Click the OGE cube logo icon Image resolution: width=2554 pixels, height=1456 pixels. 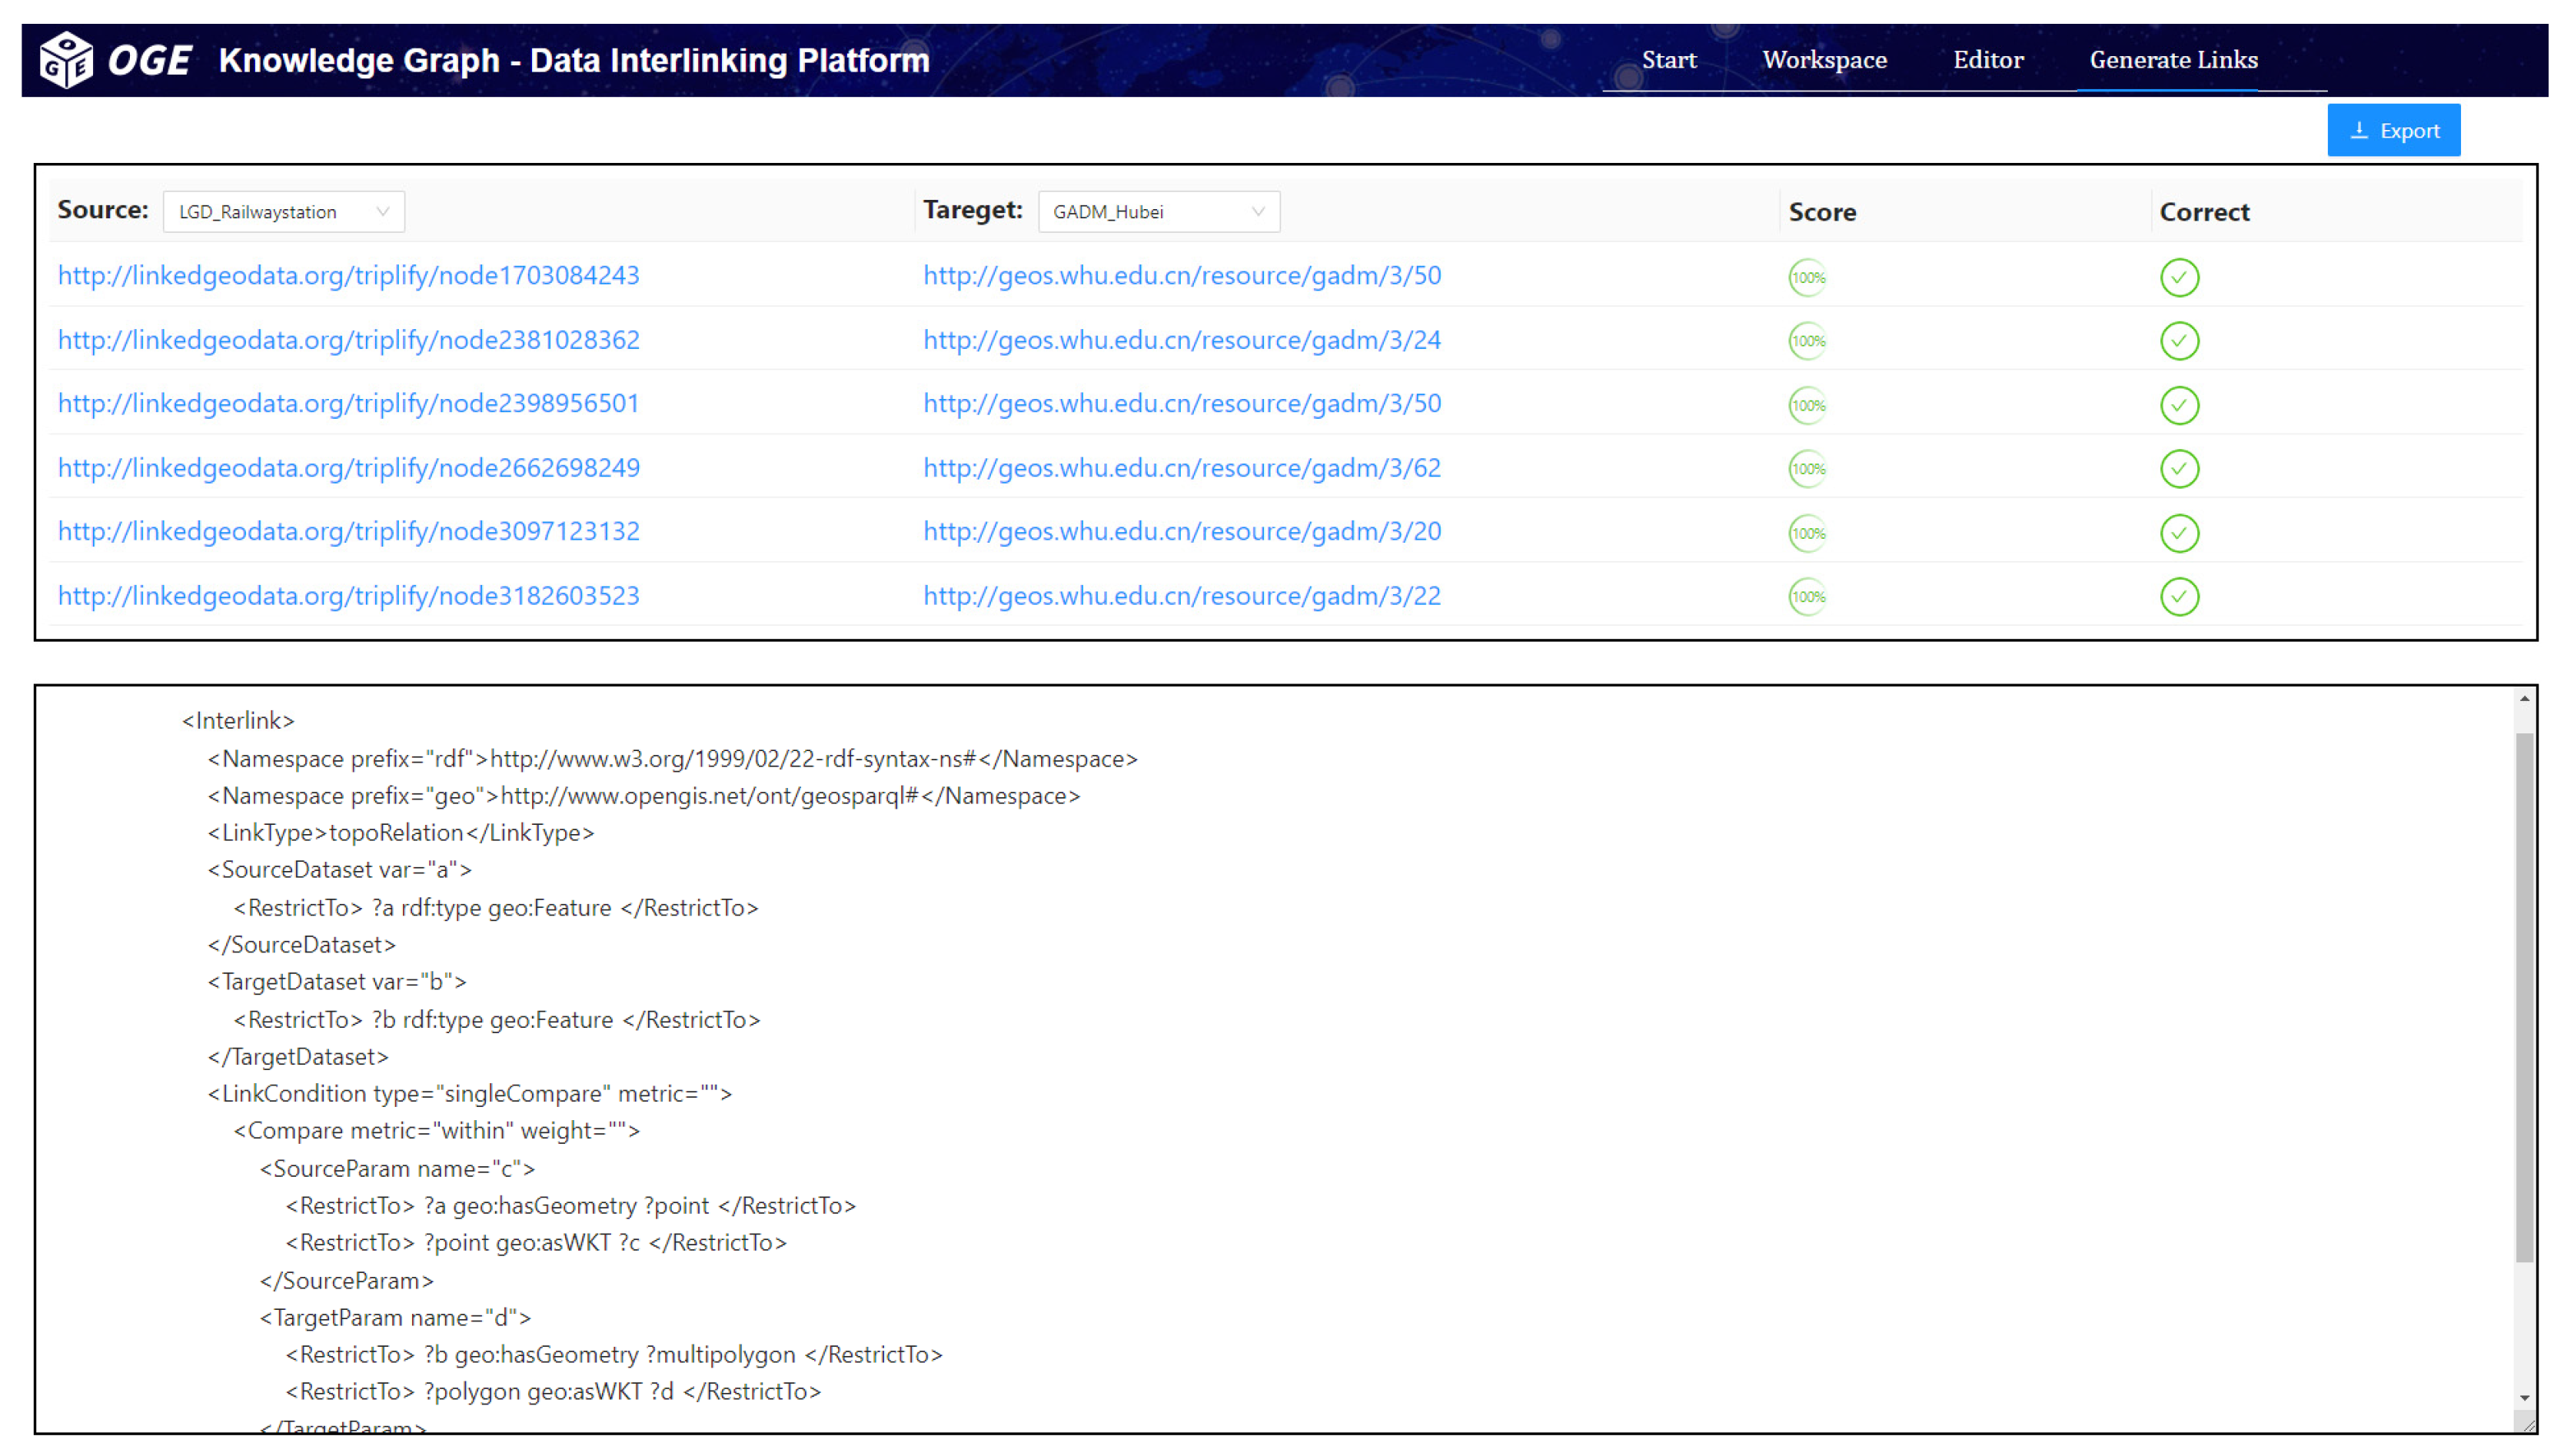66,60
